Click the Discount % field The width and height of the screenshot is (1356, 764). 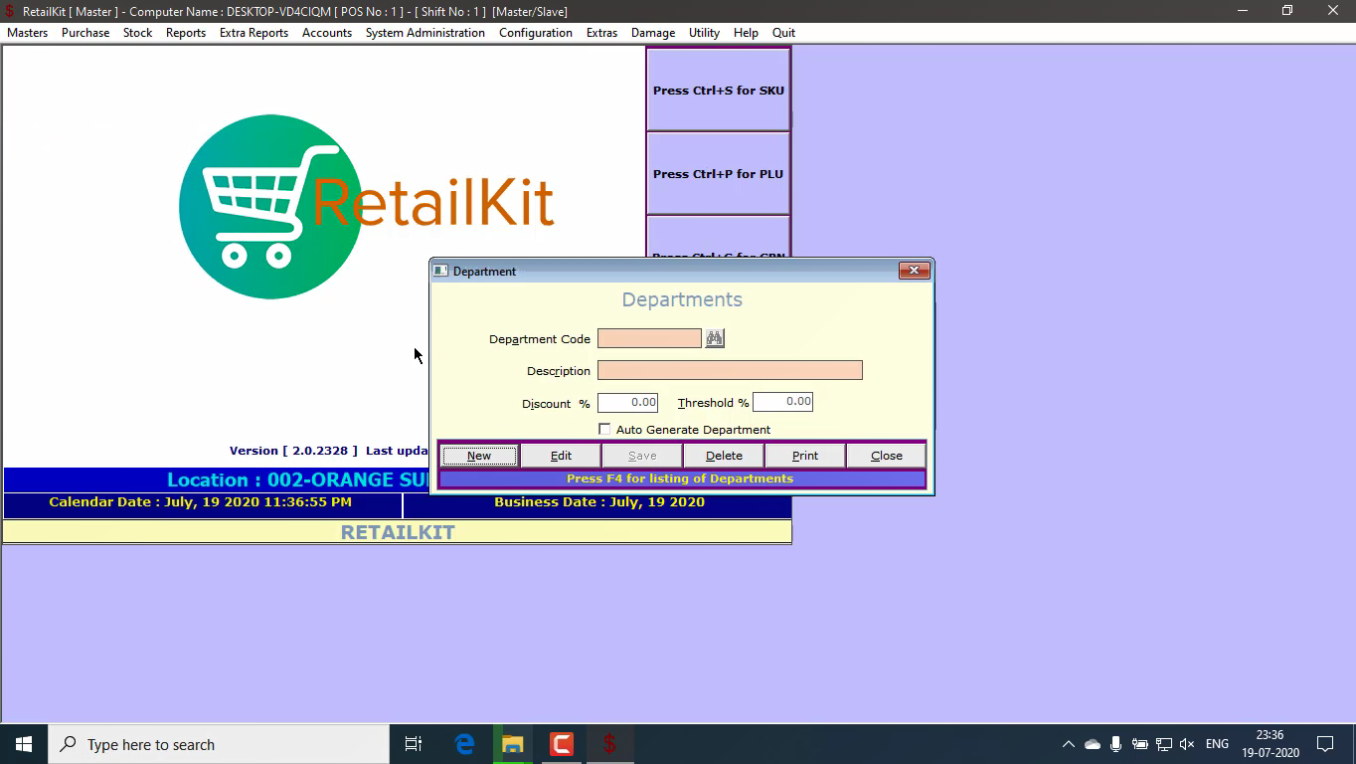click(x=627, y=402)
